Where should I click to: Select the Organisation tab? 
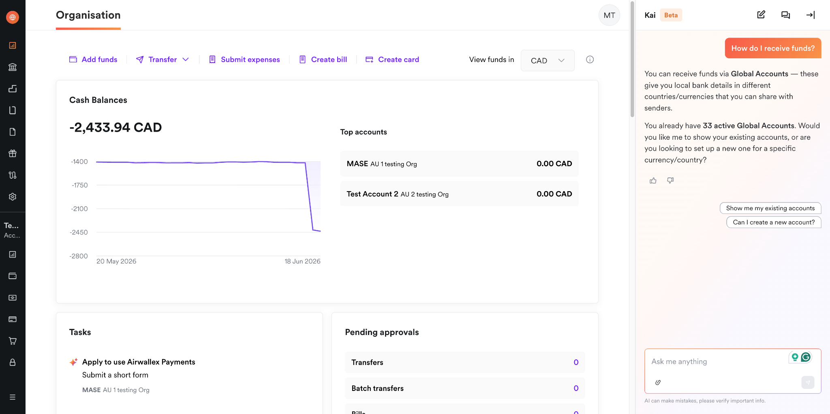pos(88,15)
